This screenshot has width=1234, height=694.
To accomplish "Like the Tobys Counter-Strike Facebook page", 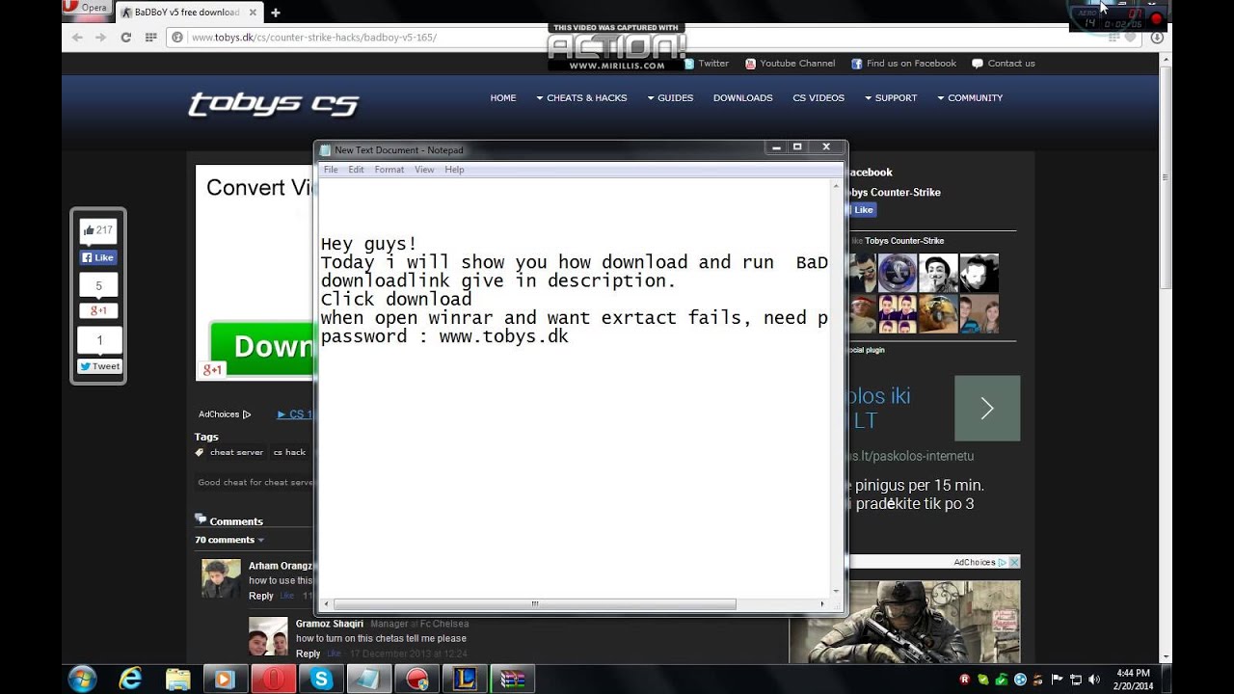I will (862, 210).
